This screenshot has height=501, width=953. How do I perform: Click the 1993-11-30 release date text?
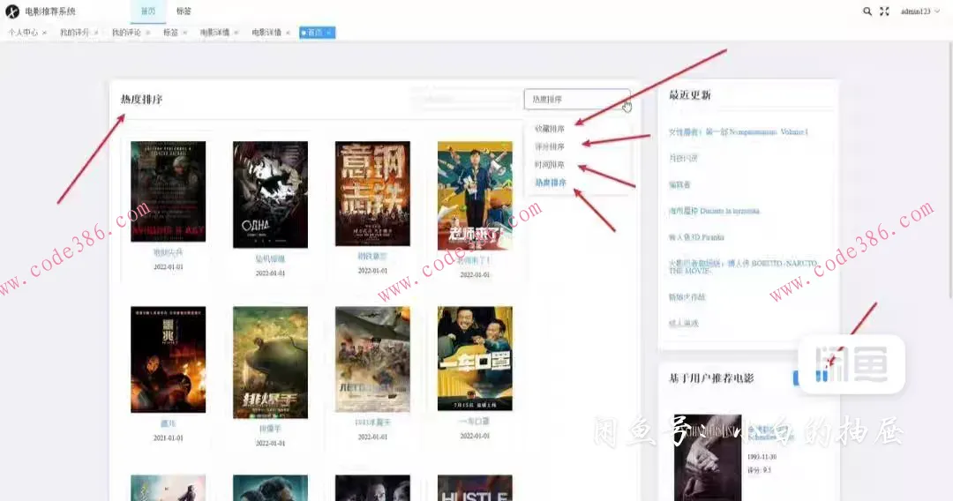(x=762, y=457)
